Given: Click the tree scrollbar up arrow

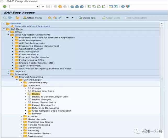Looking at the screenshot, I should pyautogui.click(x=161, y=23).
